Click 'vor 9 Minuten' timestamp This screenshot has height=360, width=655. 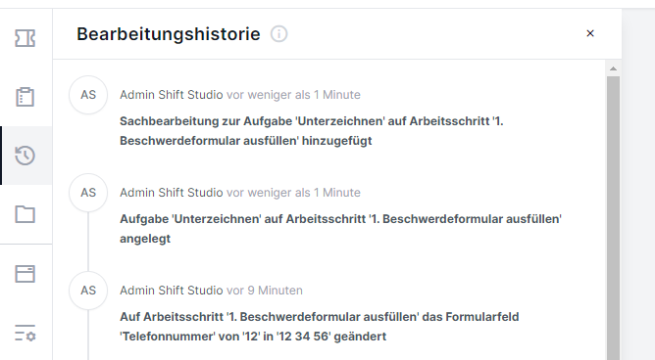[x=265, y=291]
